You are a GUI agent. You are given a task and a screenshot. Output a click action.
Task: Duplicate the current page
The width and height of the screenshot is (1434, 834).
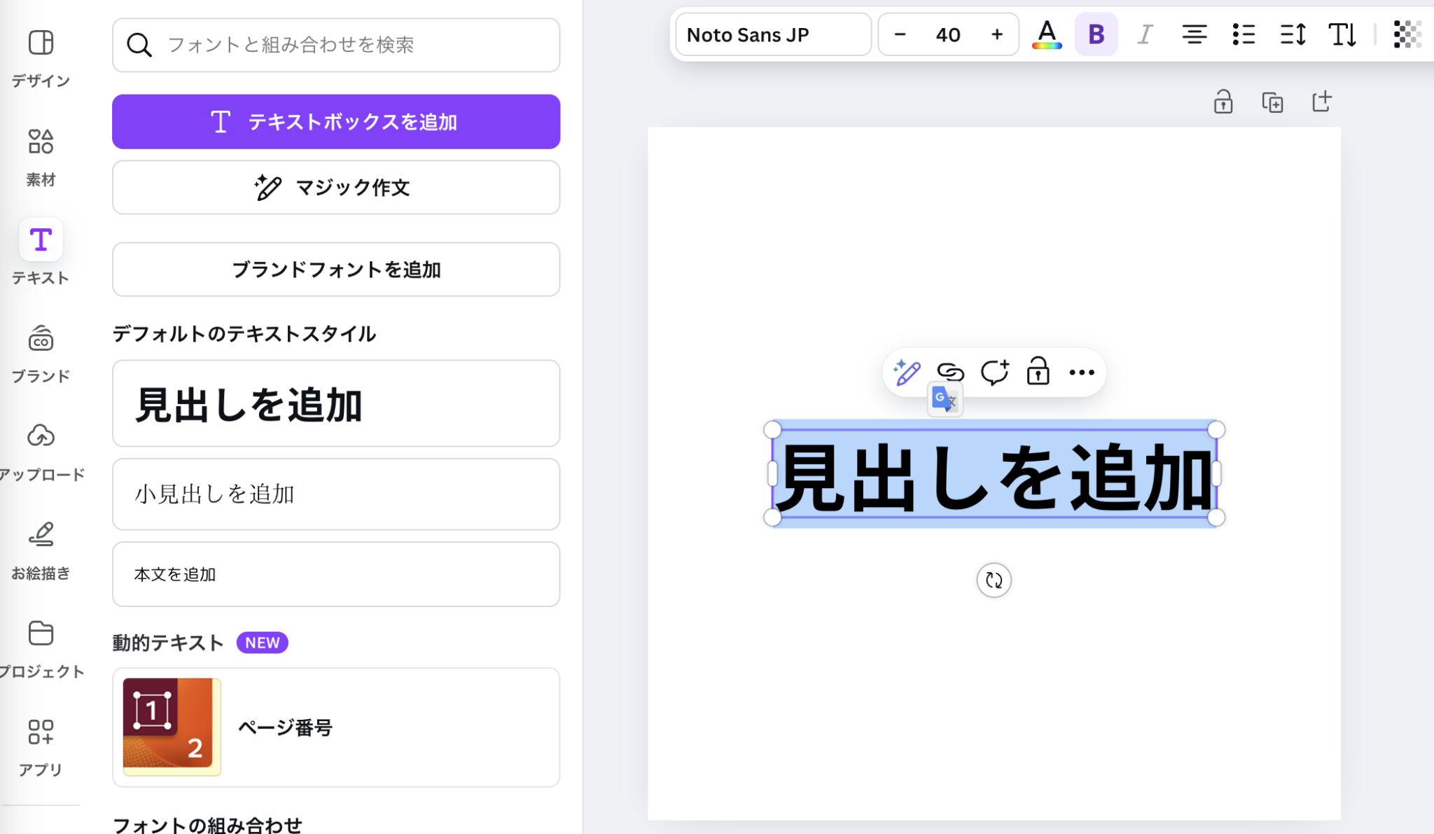(1272, 102)
